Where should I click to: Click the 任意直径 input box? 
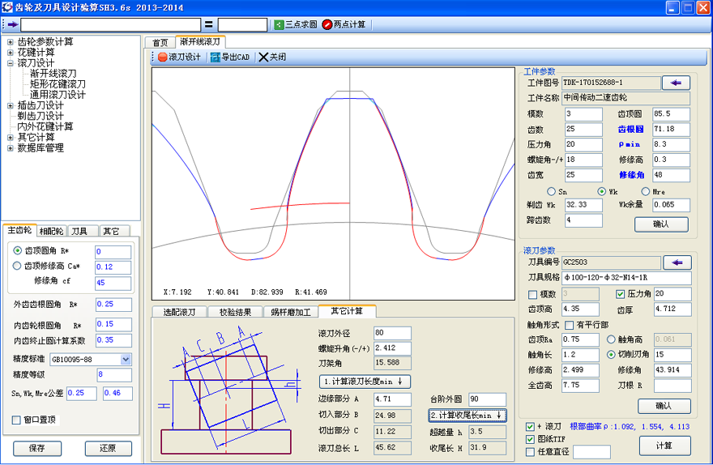click(591, 452)
